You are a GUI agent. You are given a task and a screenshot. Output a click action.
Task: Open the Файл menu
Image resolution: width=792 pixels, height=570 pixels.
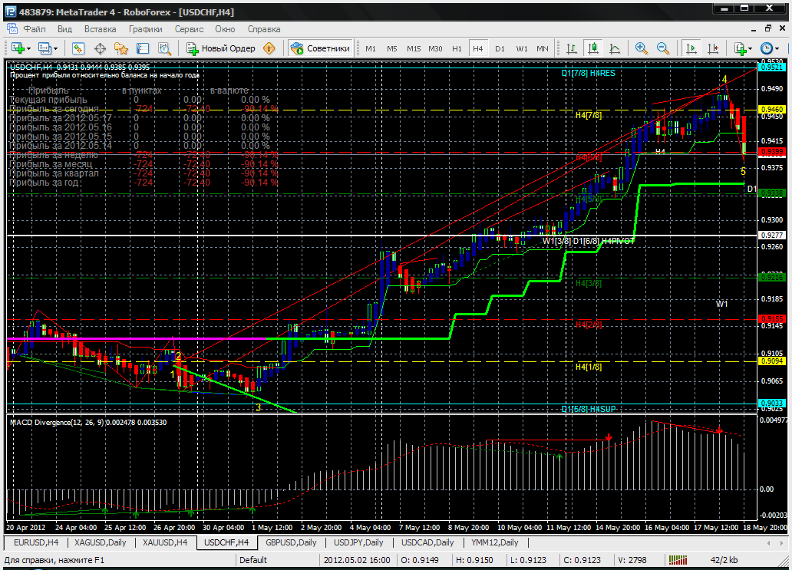tap(35, 29)
